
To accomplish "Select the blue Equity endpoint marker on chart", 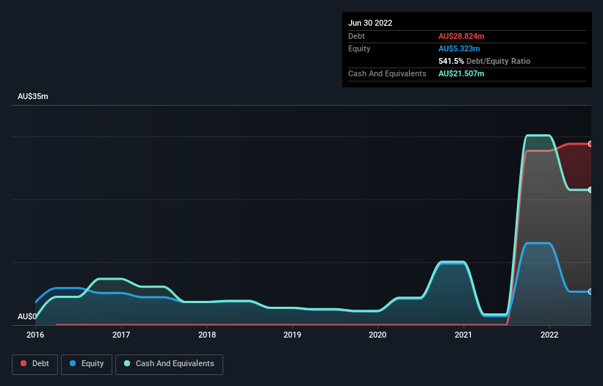I will [591, 292].
